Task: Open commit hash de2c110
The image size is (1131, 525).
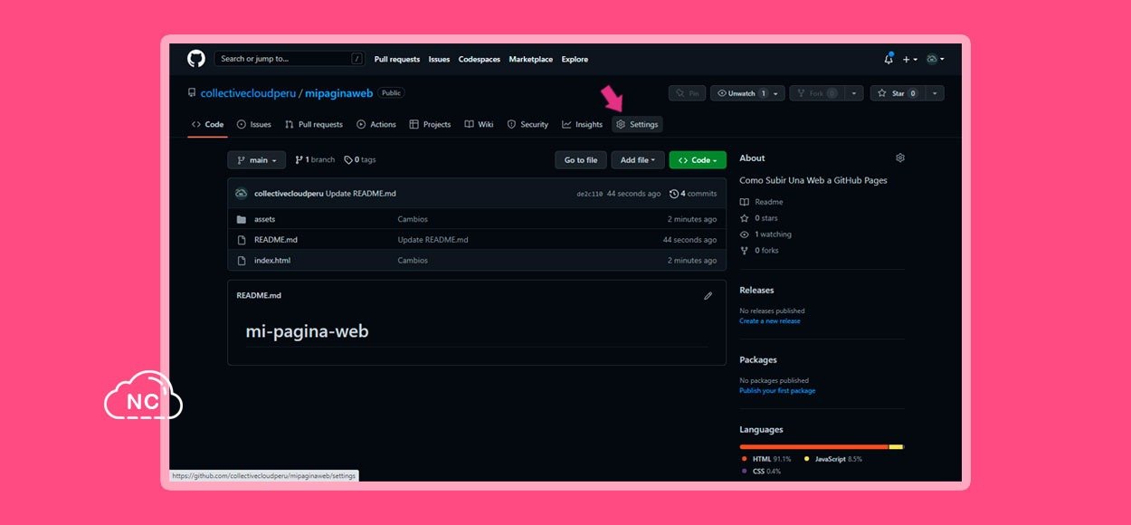Action: click(589, 194)
